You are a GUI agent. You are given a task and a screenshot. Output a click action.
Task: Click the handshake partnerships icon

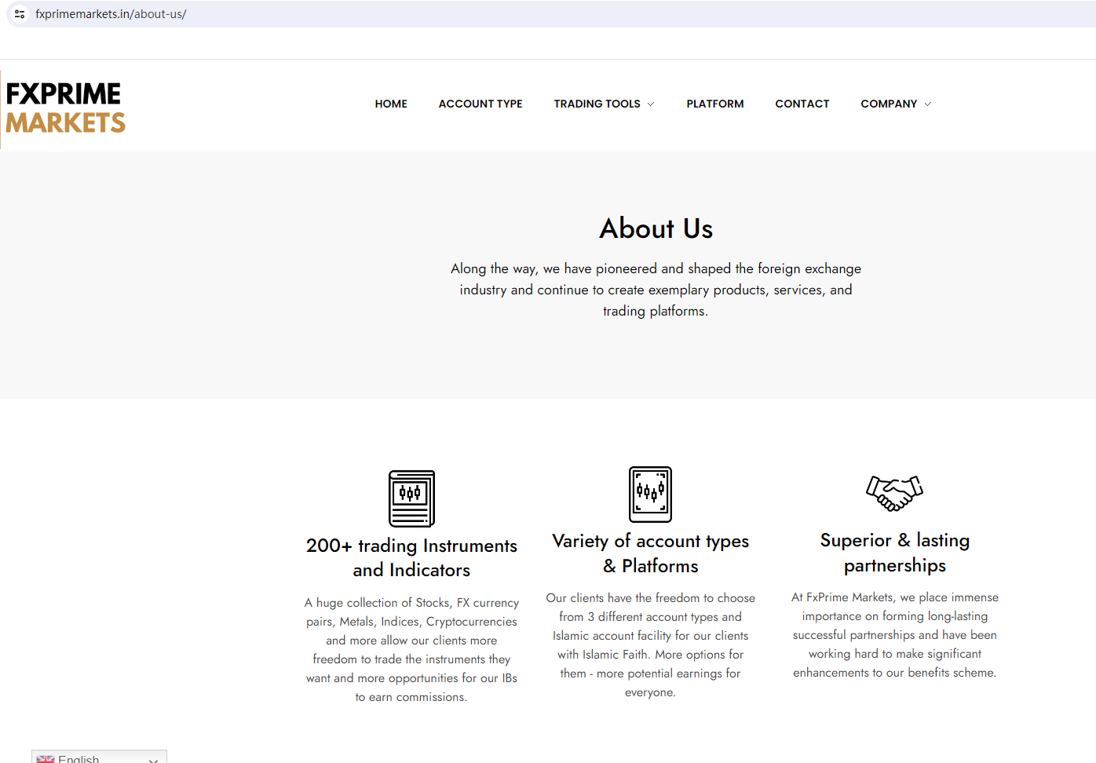coord(894,493)
